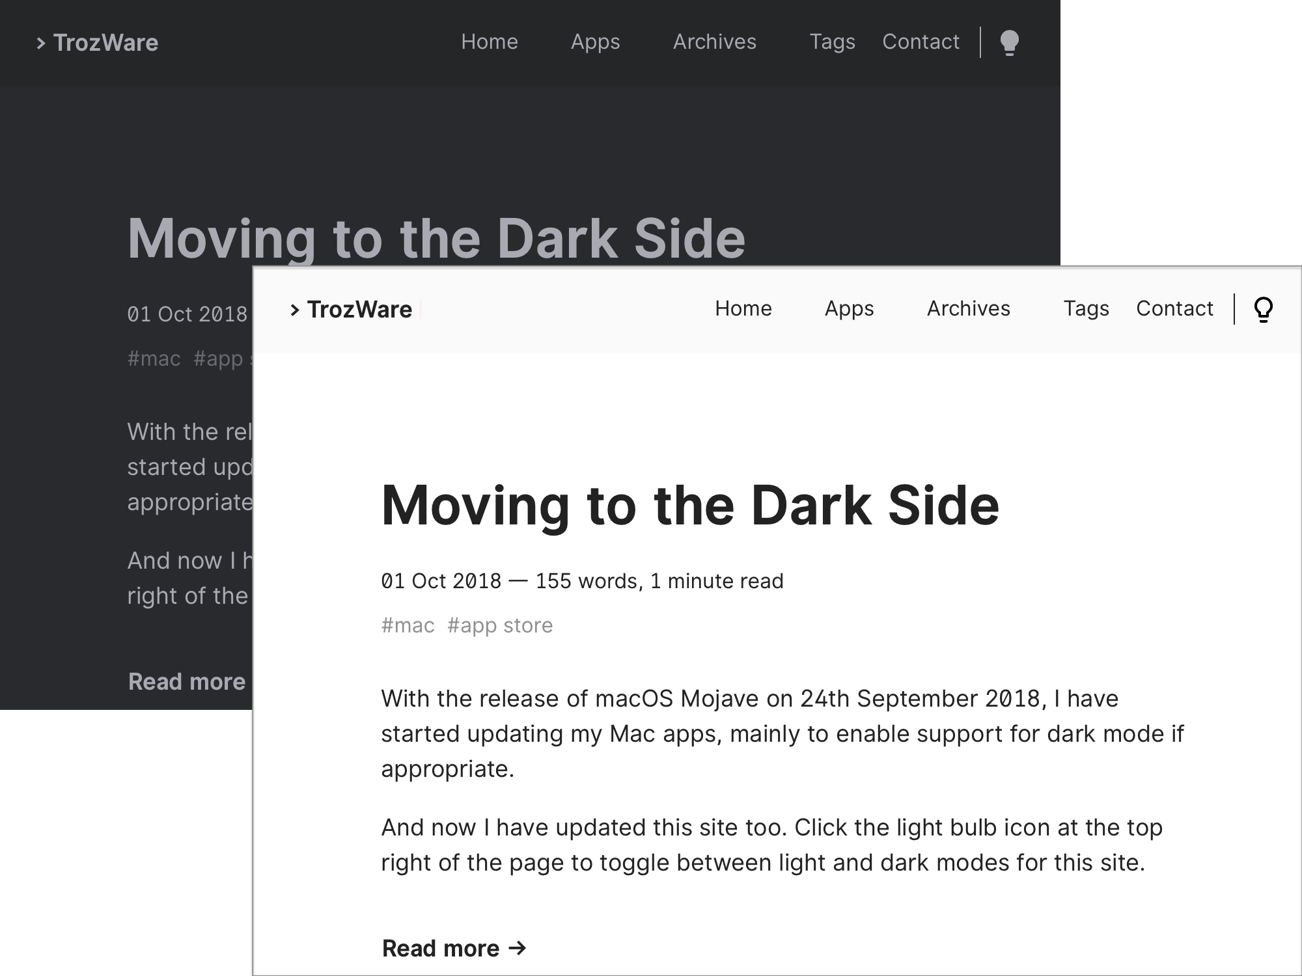This screenshot has width=1302, height=976.
Task: Open Apps from the dark navigation bar
Action: click(x=594, y=42)
